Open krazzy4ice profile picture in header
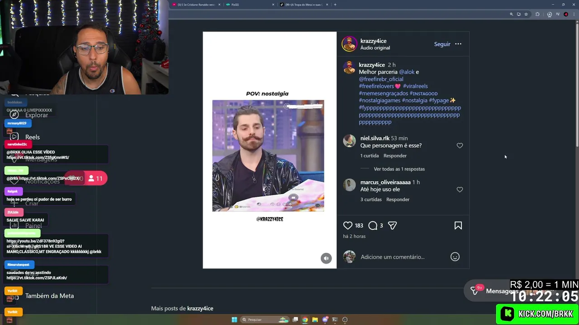 (349, 44)
